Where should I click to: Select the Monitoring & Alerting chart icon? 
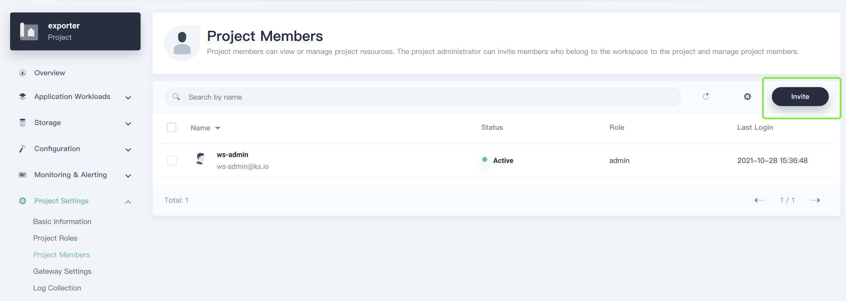coord(22,174)
